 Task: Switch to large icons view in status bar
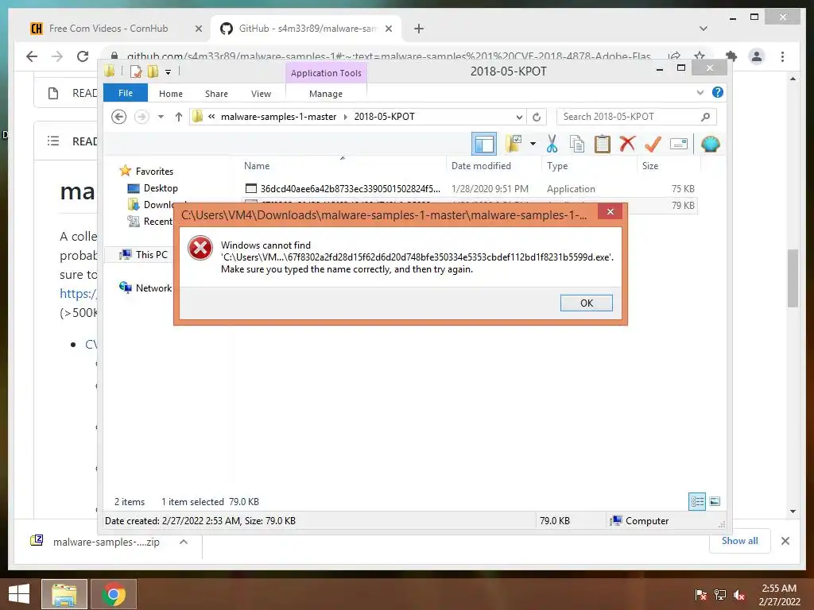(715, 501)
